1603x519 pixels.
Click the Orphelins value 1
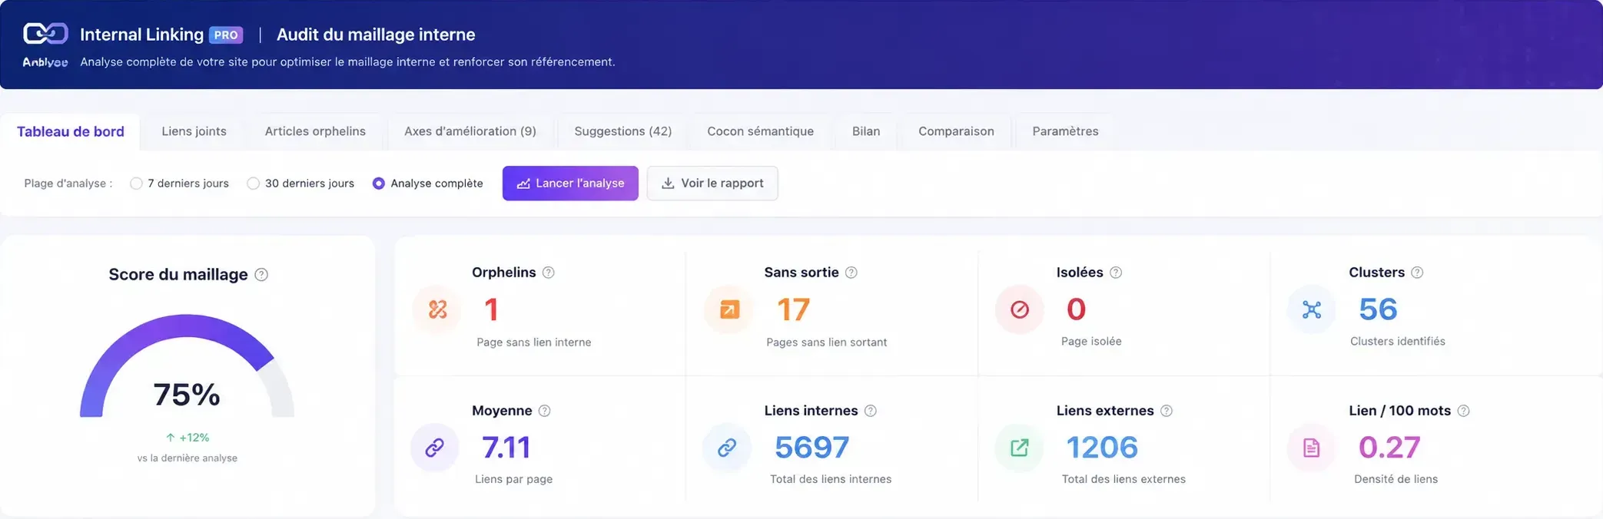491,309
